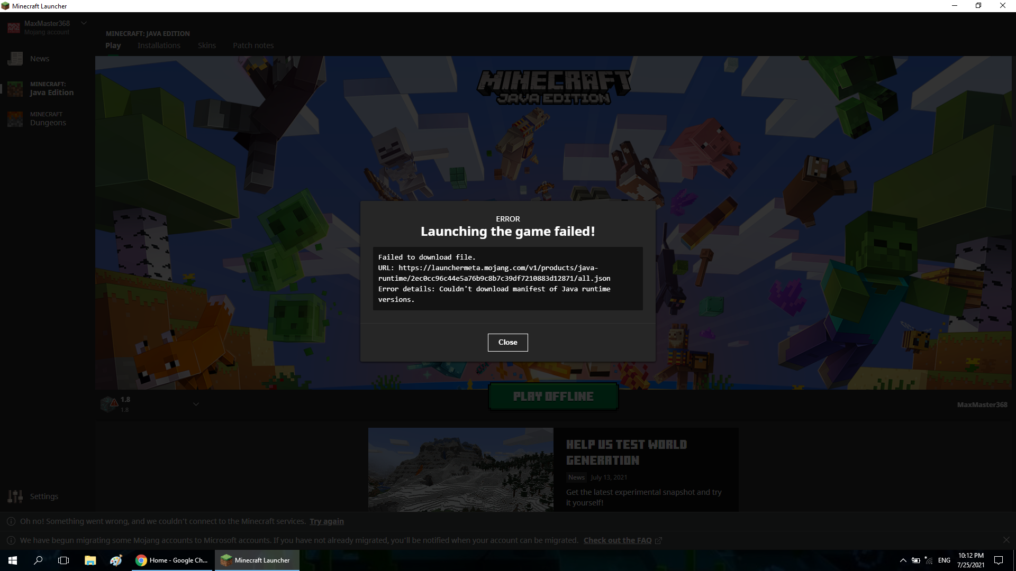The image size is (1016, 571).
Task: Open Minecraft Dungeons sidebar icon
Action: [x=15, y=119]
